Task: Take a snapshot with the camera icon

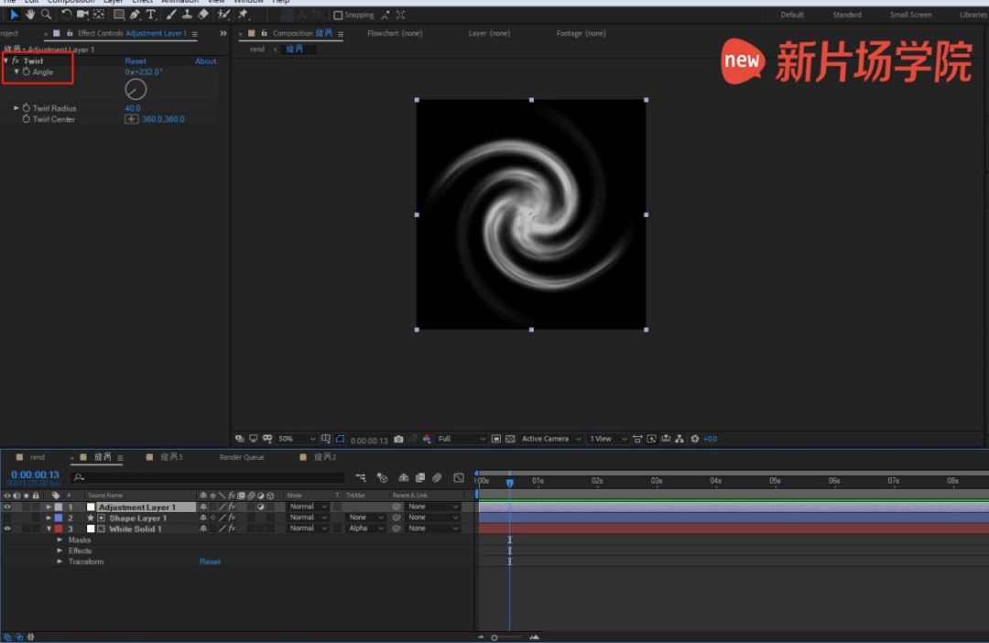Action: click(x=398, y=440)
